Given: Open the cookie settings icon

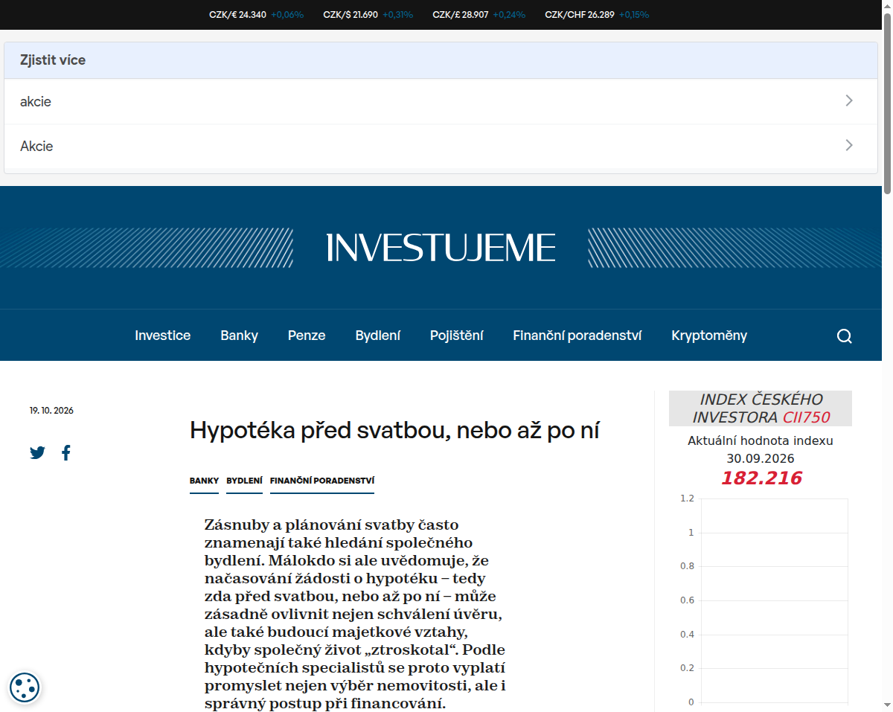Looking at the screenshot, I should point(25,687).
